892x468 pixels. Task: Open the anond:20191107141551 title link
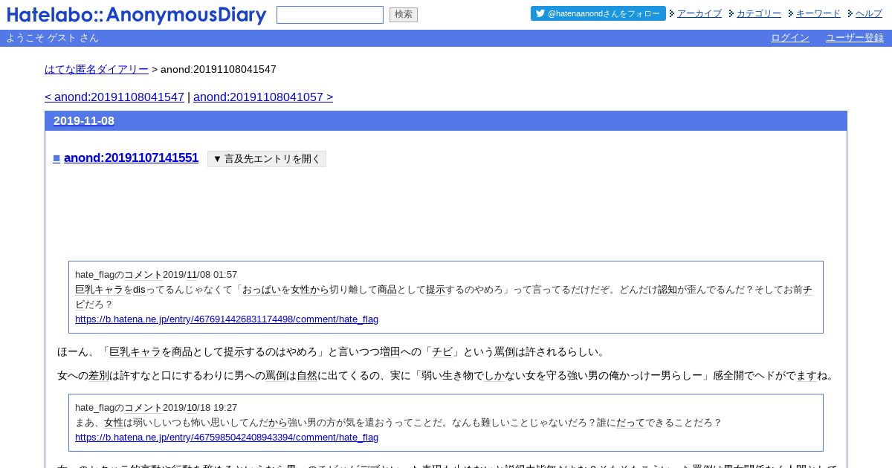[132, 157]
